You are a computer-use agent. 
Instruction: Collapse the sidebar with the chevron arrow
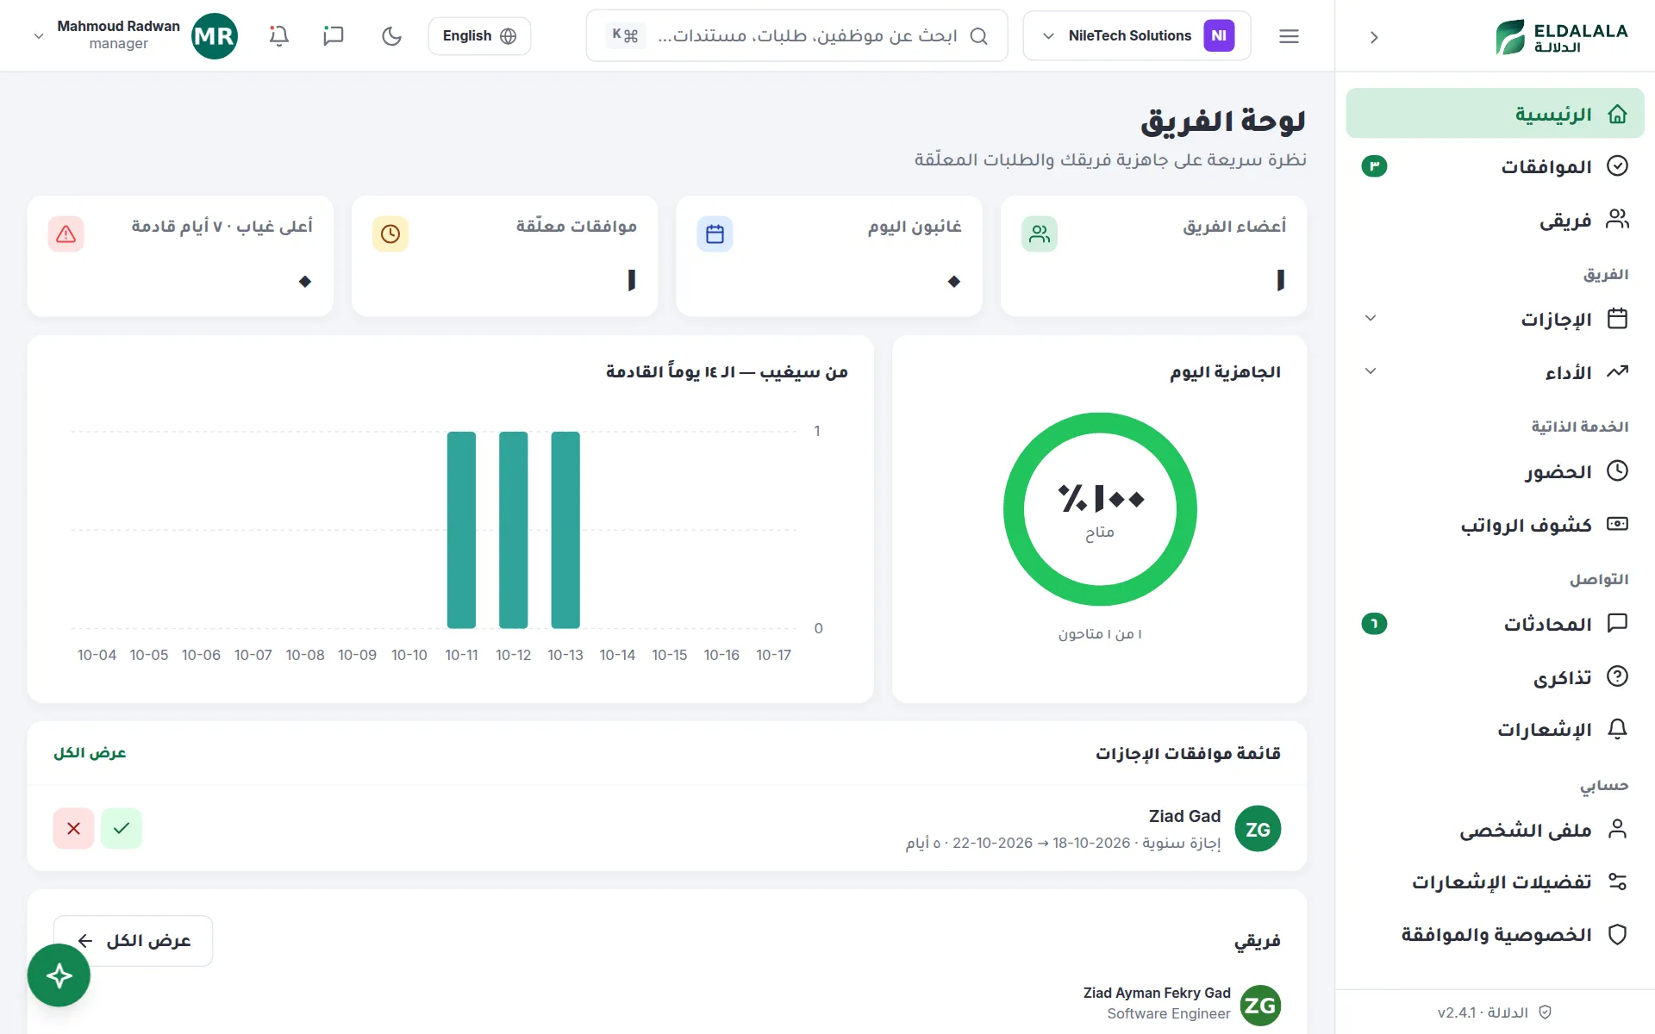tap(1374, 37)
